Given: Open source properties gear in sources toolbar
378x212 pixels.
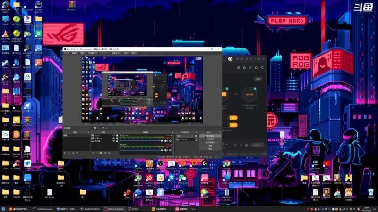Looking at the screenshot, I should pos(101,153).
